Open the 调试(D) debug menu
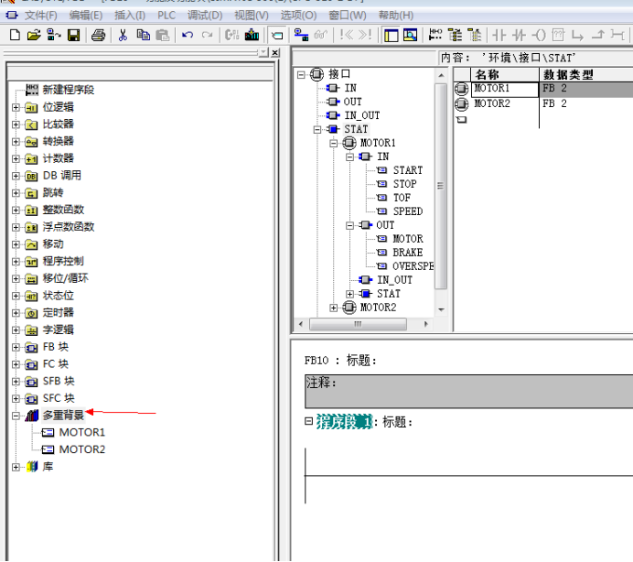This screenshot has height=562, width=633. (204, 16)
